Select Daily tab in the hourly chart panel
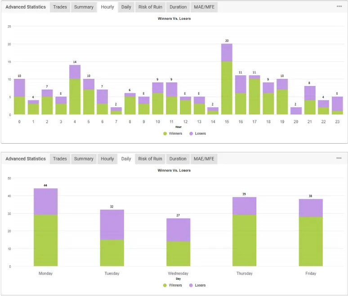Image resolution: width=348 pixels, height=296 pixels. tap(126, 7)
